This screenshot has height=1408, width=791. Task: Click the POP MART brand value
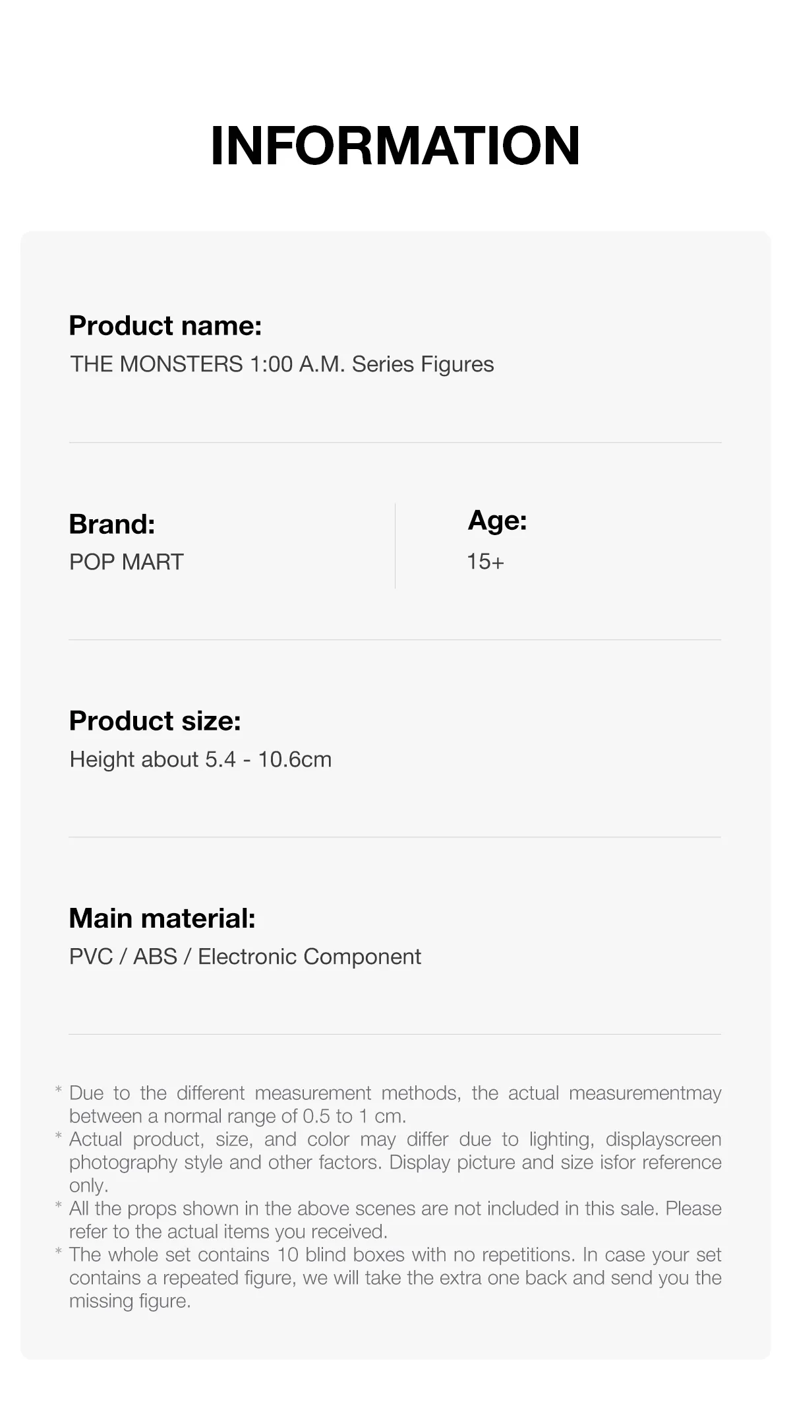tap(127, 562)
